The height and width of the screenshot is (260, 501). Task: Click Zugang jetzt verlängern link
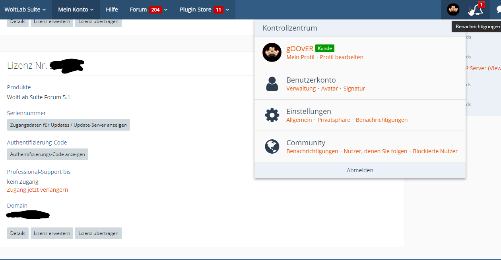pos(37,190)
